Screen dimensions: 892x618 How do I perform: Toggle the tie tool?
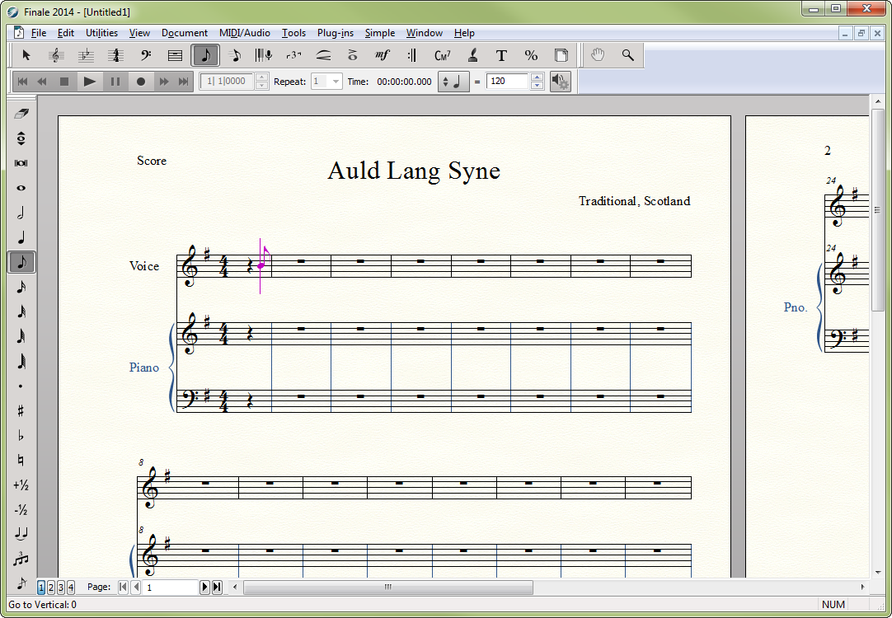[x=21, y=534]
